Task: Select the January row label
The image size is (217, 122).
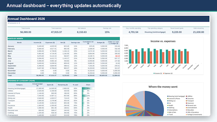Action: point(11,46)
